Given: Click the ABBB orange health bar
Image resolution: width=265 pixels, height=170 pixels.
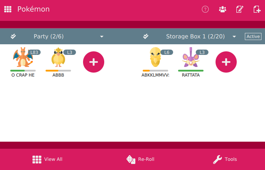Looking at the screenshot, I should point(58,70).
